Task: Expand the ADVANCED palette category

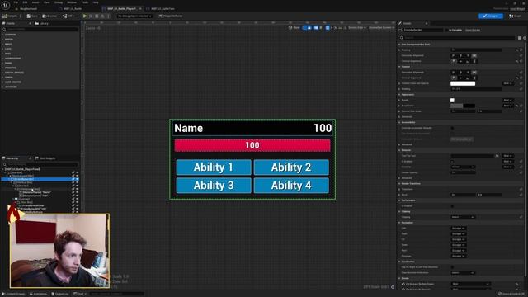Action: click(11, 87)
